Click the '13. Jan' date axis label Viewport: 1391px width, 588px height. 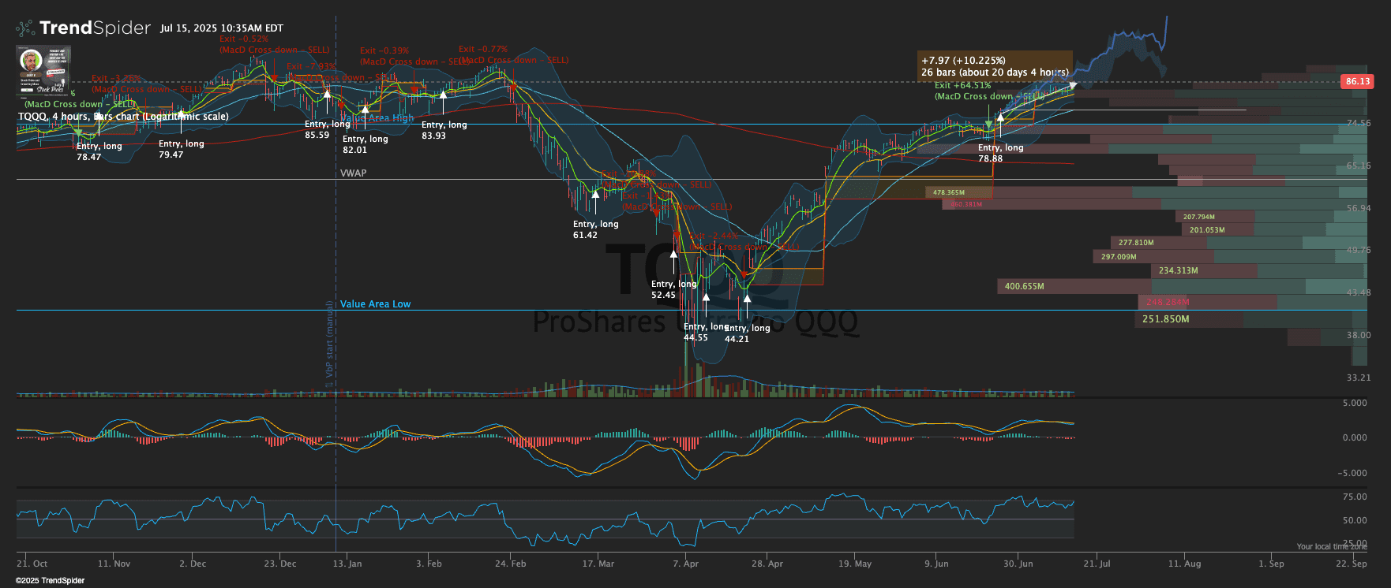pyautogui.click(x=347, y=564)
